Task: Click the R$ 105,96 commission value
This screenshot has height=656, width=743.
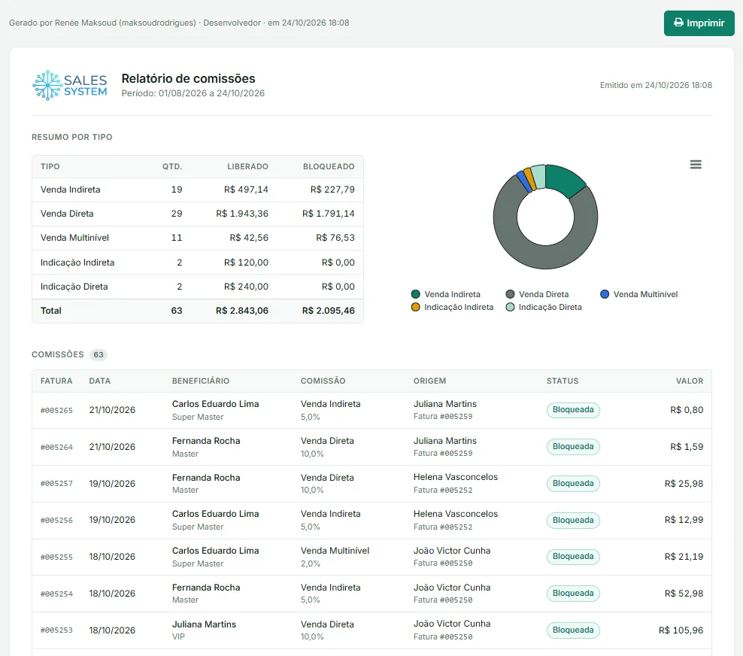Action: 681,630
